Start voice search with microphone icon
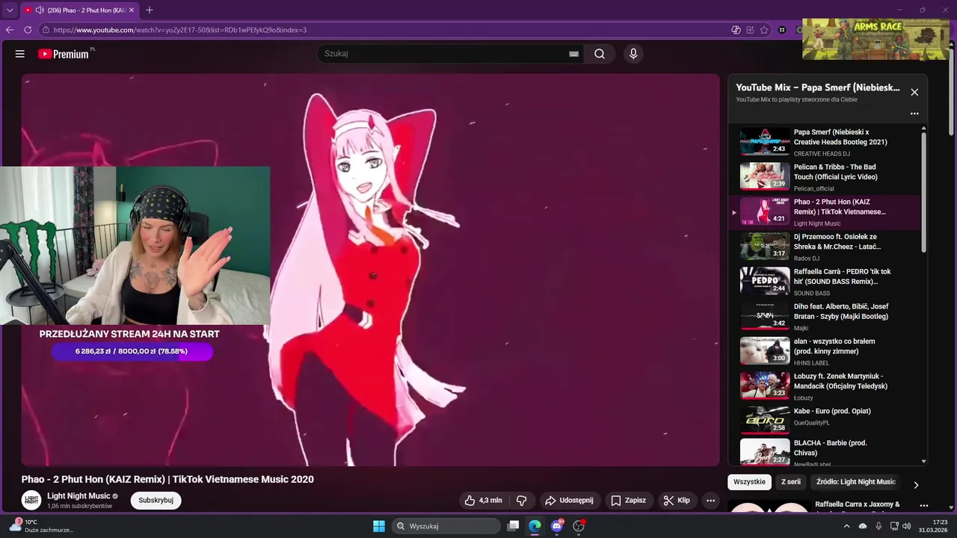The height and width of the screenshot is (538, 957). click(x=633, y=54)
